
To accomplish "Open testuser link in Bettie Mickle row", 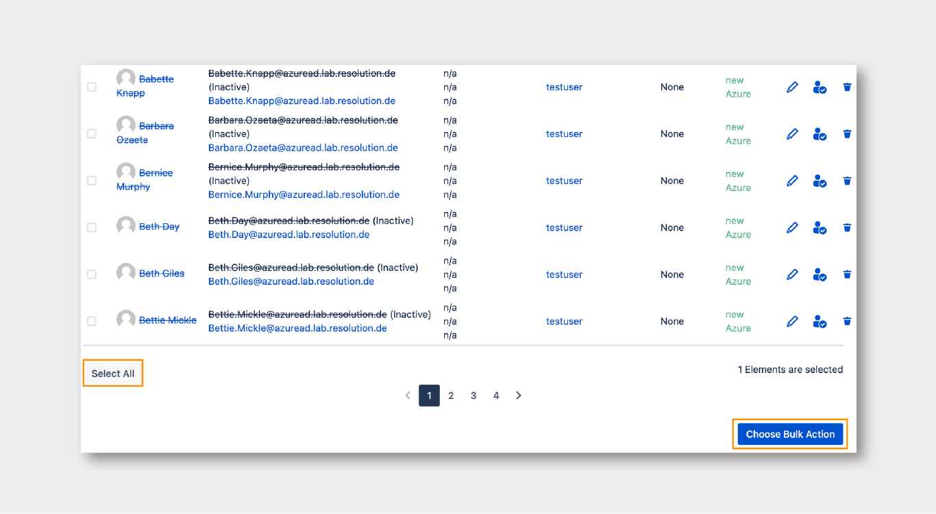I will pyautogui.click(x=564, y=321).
